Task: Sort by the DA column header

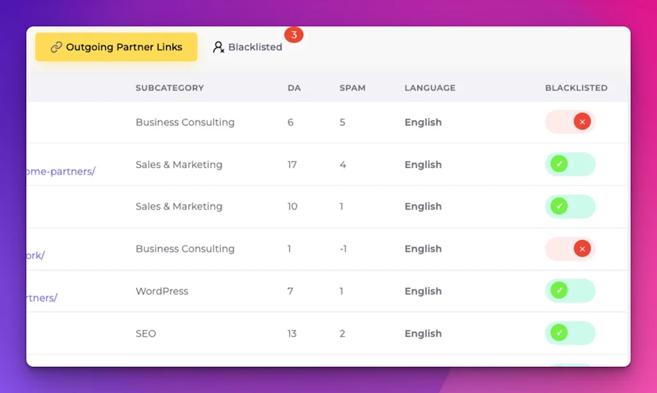Action: pyautogui.click(x=294, y=88)
